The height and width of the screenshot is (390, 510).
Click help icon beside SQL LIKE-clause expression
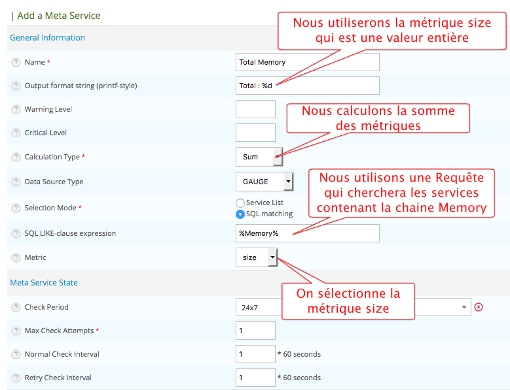tap(16, 233)
